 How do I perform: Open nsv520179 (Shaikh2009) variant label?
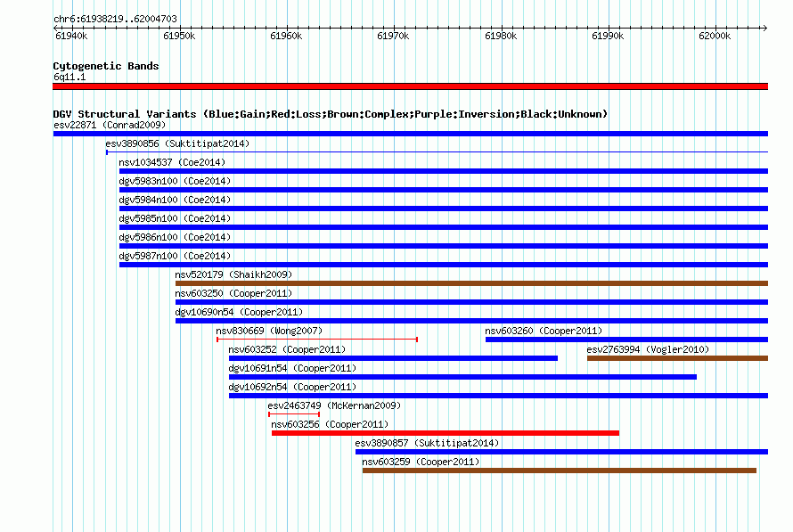click(x=233, y=274)
